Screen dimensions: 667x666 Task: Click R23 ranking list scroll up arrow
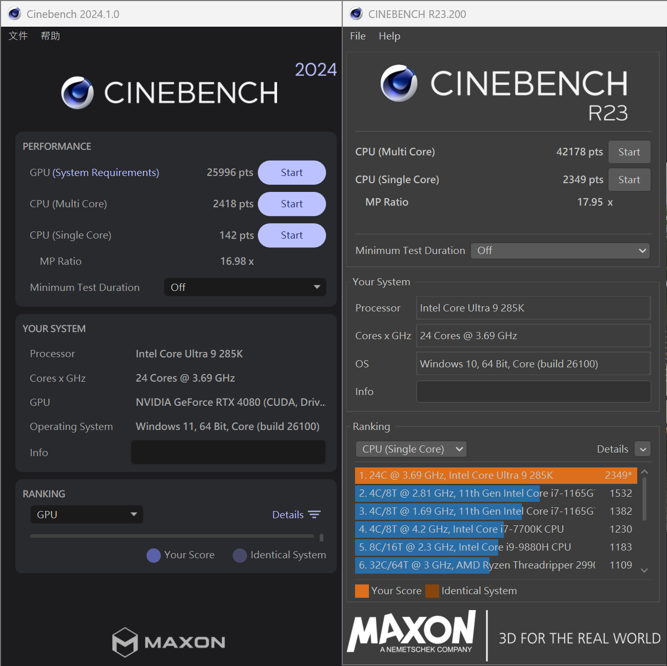[645, 472]
